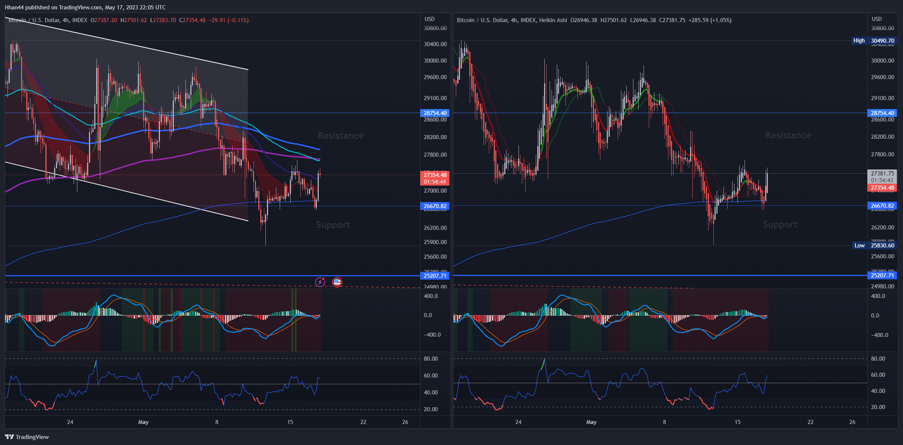Click the change value -29.91 (-0.11%)
This screenshot has width=903, height=445.
click(x=229, y=20)
